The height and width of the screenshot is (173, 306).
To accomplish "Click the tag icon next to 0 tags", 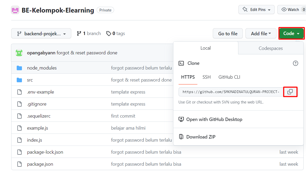I will (x=109, y=34).
